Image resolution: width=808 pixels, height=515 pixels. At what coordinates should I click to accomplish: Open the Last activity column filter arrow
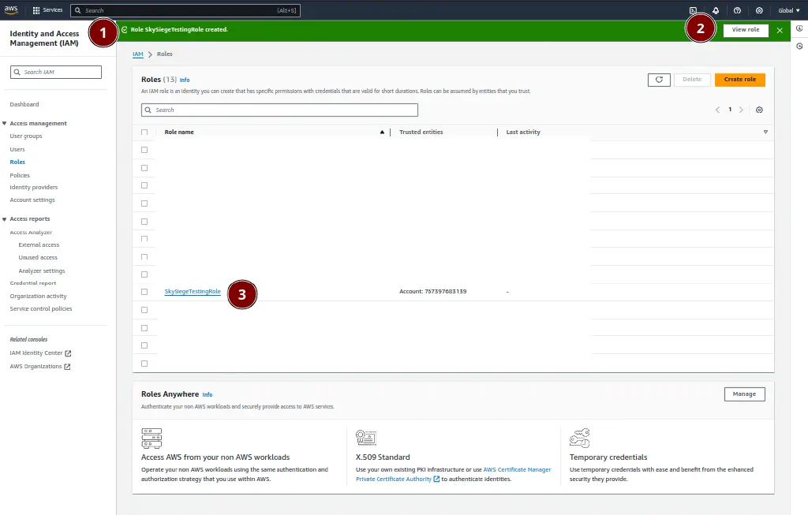tap(765, 132)
